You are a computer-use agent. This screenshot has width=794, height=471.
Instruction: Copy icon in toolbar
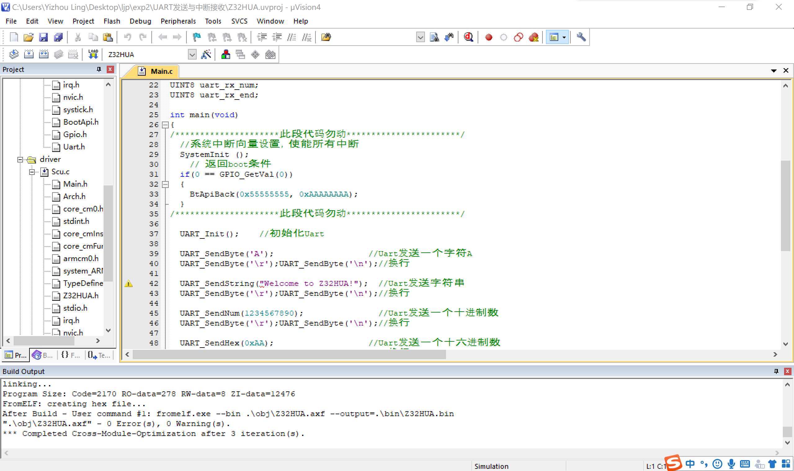pos(93,37)
